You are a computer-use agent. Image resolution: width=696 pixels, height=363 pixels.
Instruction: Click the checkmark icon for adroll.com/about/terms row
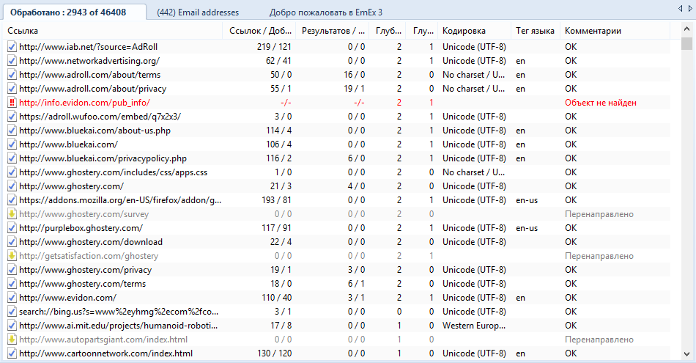12,75
